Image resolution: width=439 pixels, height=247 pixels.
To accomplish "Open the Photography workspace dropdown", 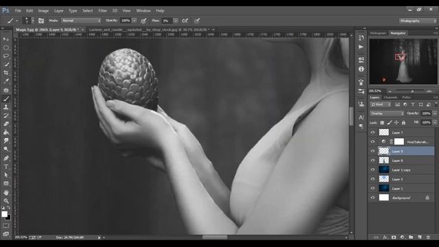I will (x=418, y=21).
